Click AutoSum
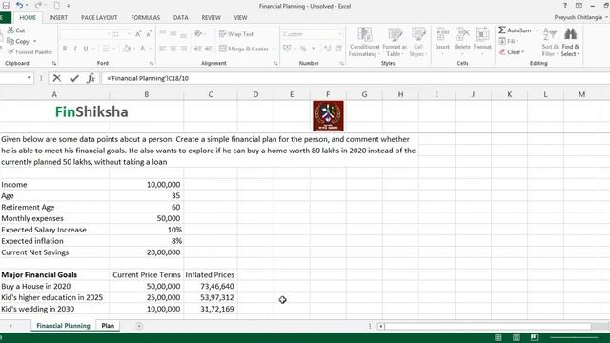 tap(515, 30)
